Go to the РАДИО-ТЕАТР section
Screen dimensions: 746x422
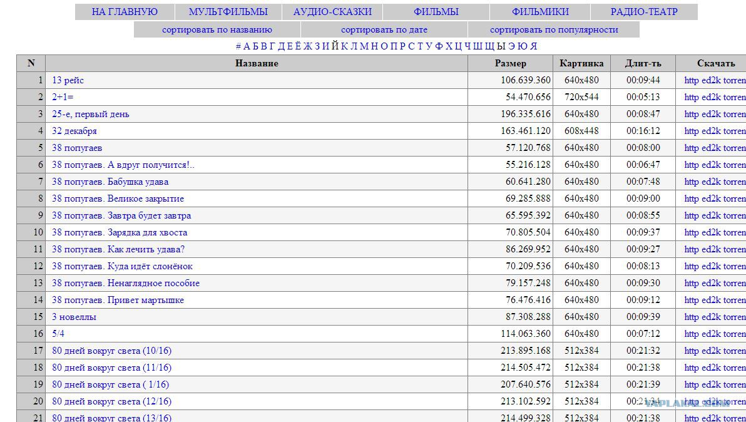pos(644,12)
